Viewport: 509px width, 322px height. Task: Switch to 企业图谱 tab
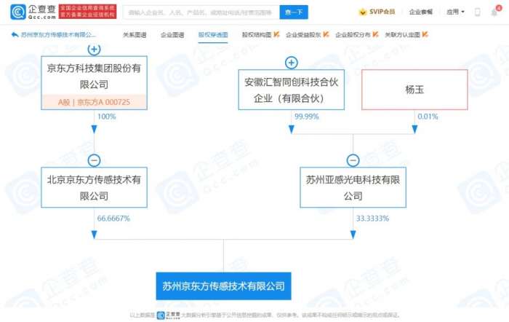tap(172, 35)
